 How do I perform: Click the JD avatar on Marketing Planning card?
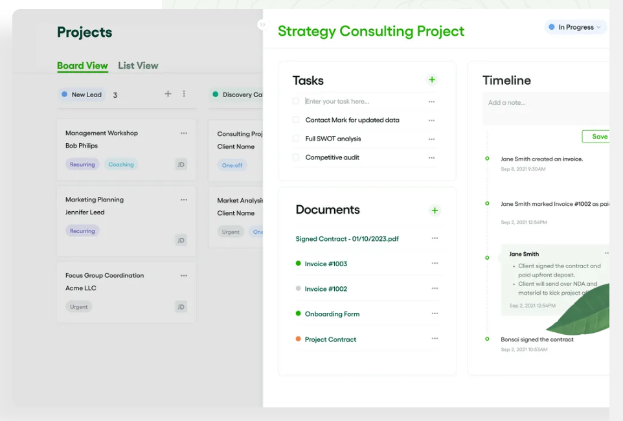[181, 240]
